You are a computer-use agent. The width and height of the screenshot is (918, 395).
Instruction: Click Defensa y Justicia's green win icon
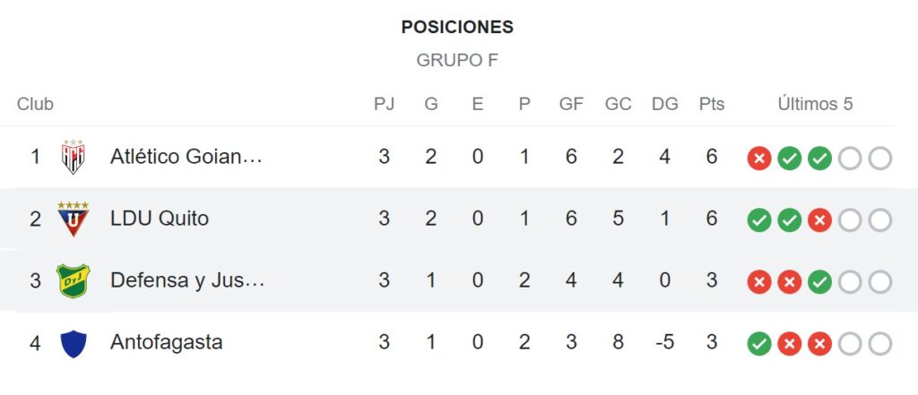[x=819, y=282]
